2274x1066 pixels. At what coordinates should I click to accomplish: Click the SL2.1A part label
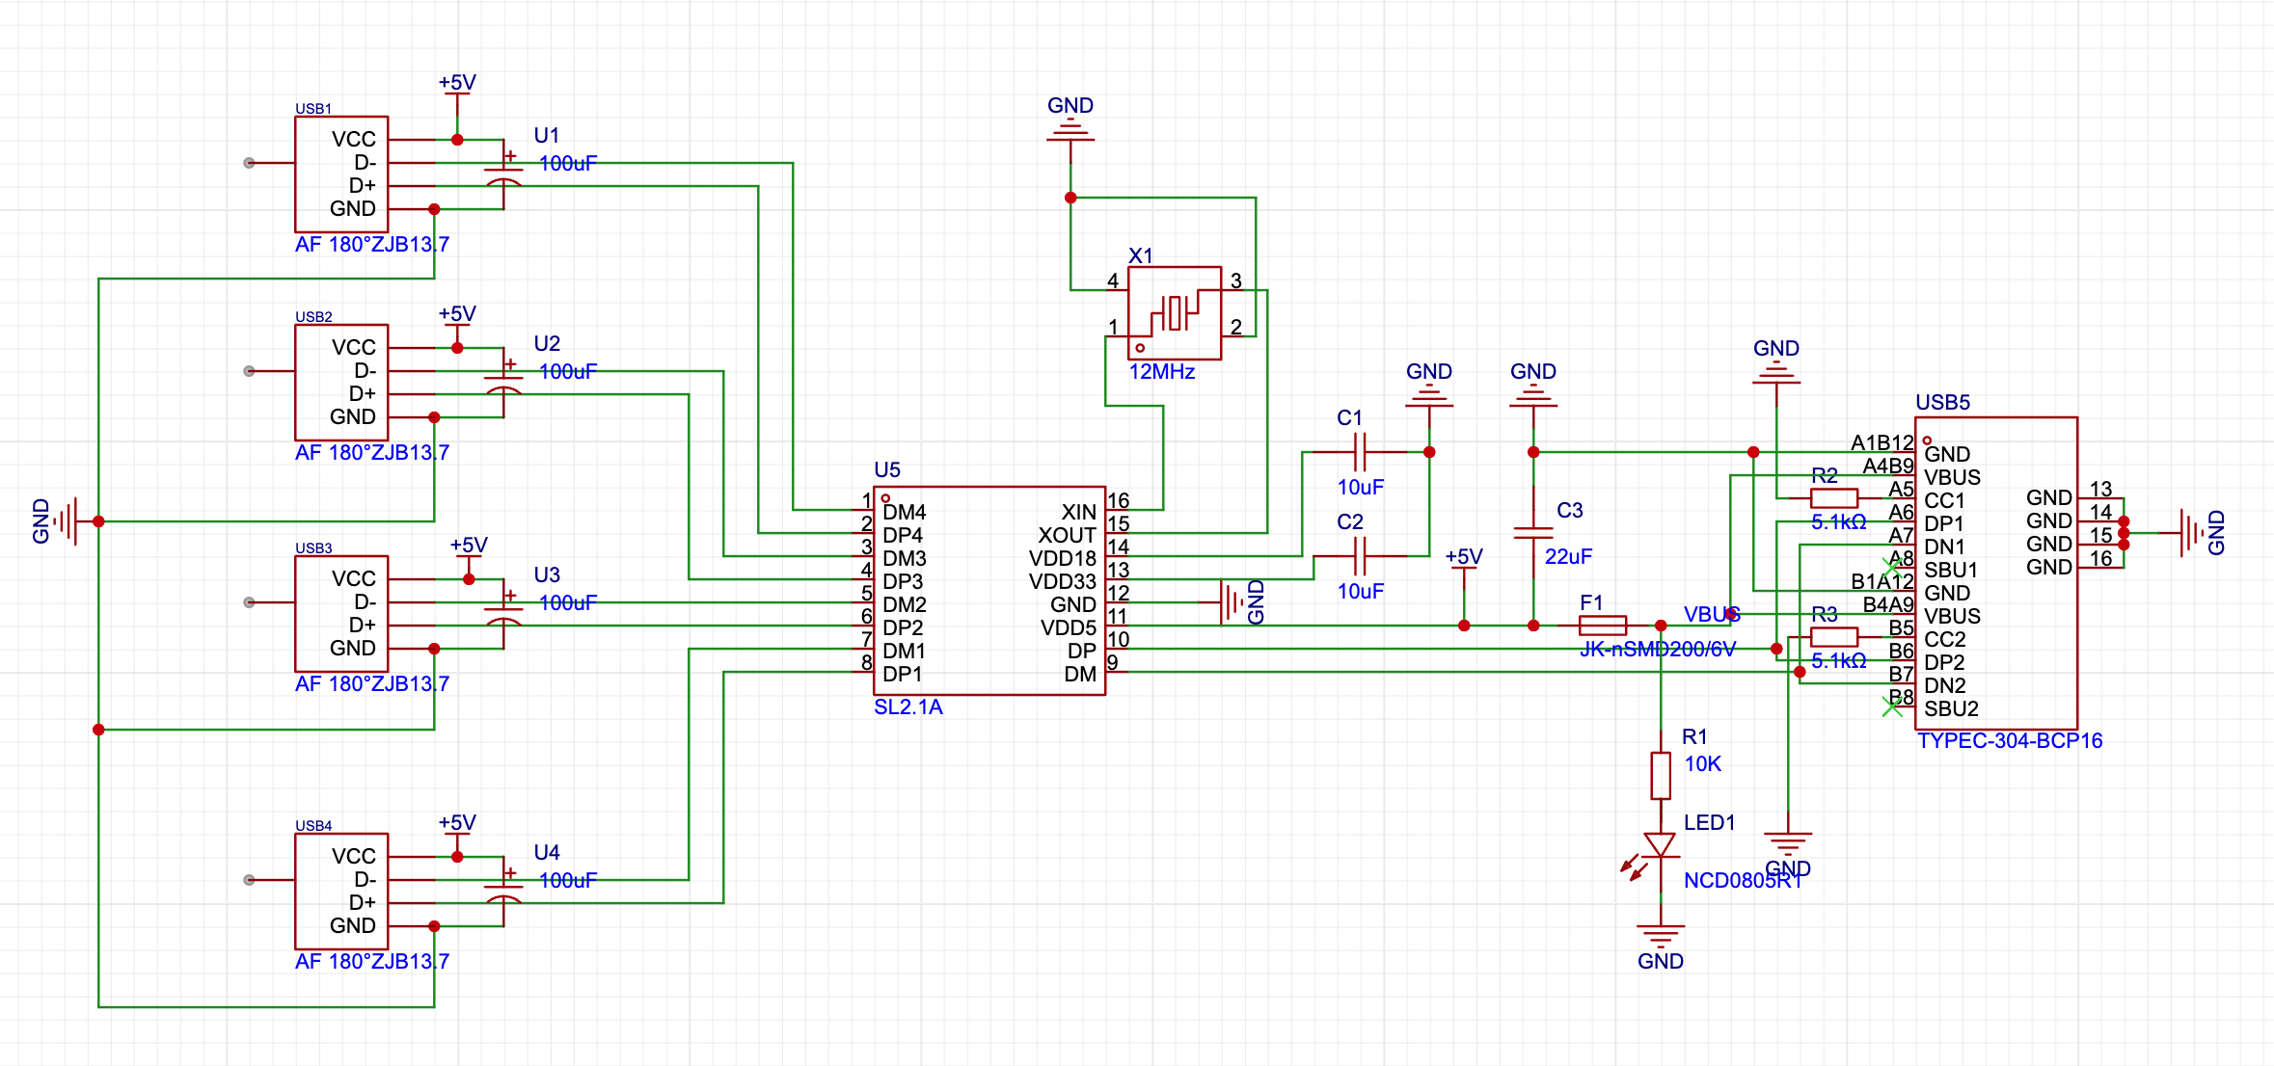pos(908,706)
